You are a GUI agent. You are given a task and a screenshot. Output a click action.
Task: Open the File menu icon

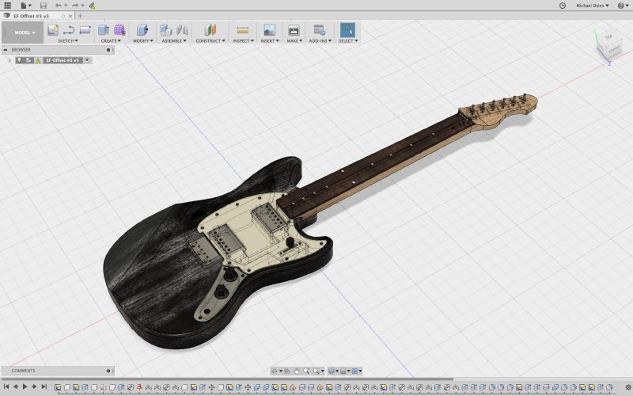[x=25, y=6]
